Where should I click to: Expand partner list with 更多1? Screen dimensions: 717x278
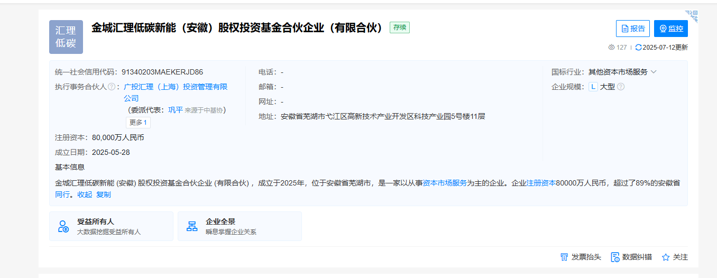tap(138, 123)
